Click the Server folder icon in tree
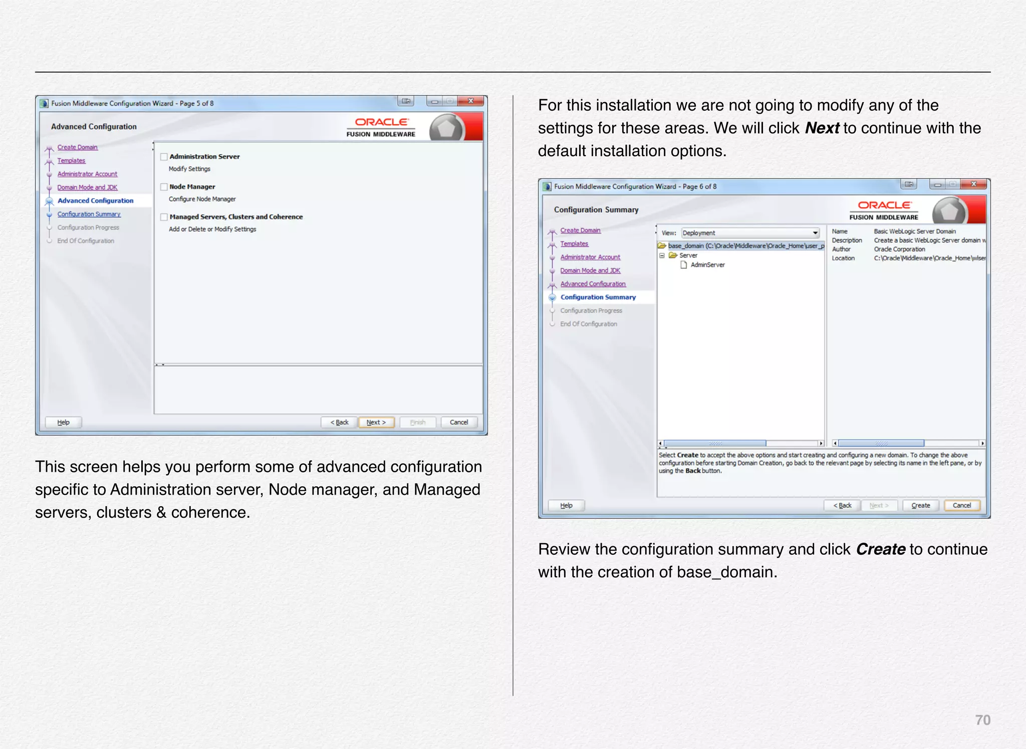 click(x=673, y=255)
